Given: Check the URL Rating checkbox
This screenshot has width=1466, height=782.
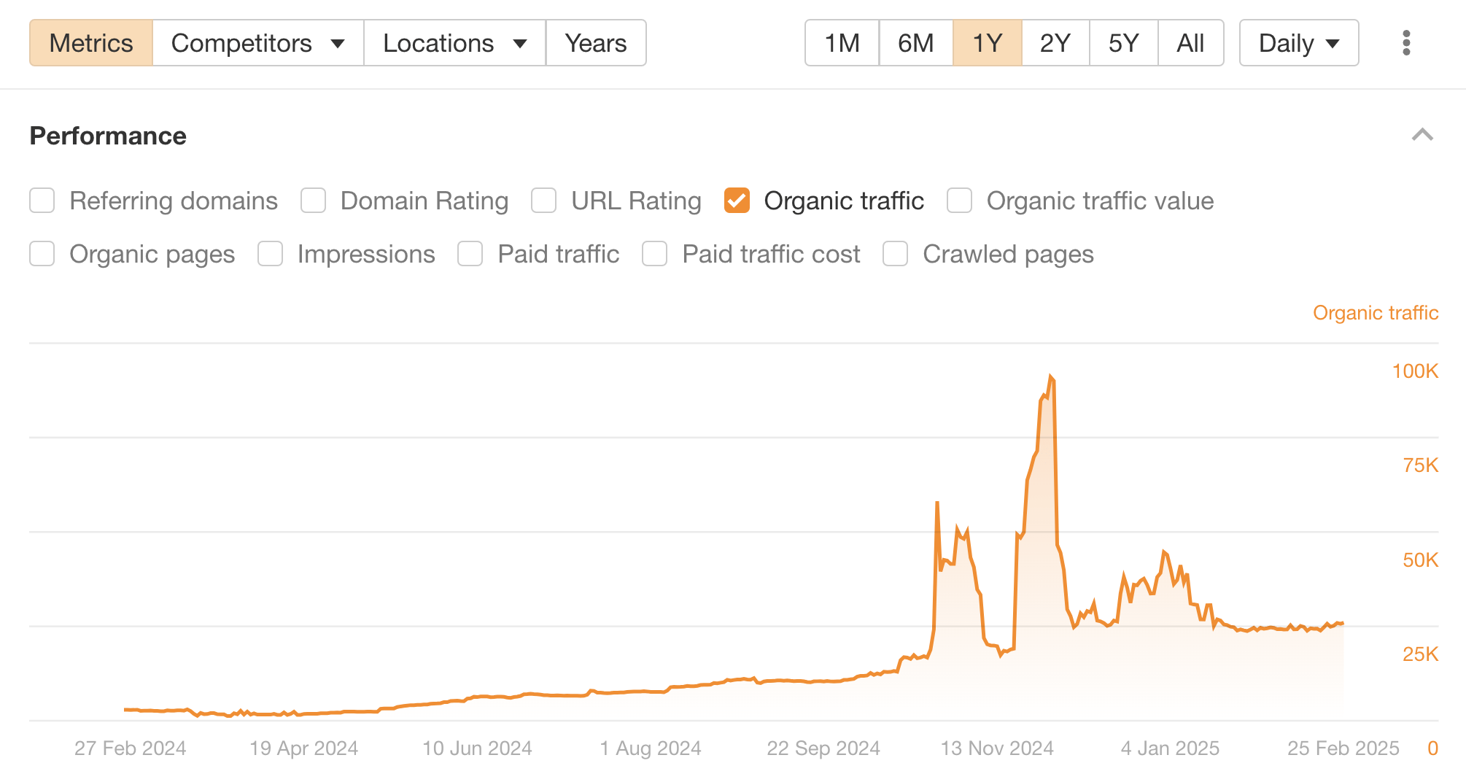Looking at the screenshot, I should point(544,201).
